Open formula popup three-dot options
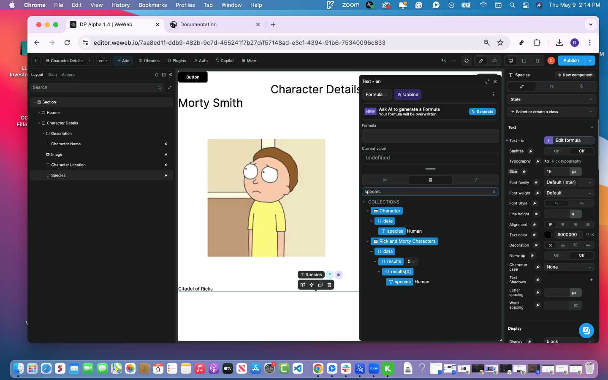This screenshot has width=608, height=380. (494, 95)
